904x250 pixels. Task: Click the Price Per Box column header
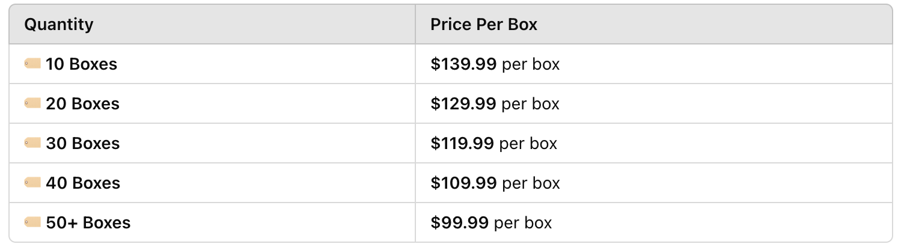484,25
